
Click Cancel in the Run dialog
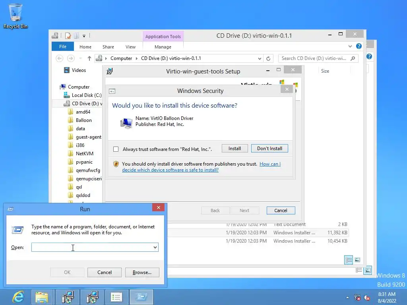tap(105, 272)
